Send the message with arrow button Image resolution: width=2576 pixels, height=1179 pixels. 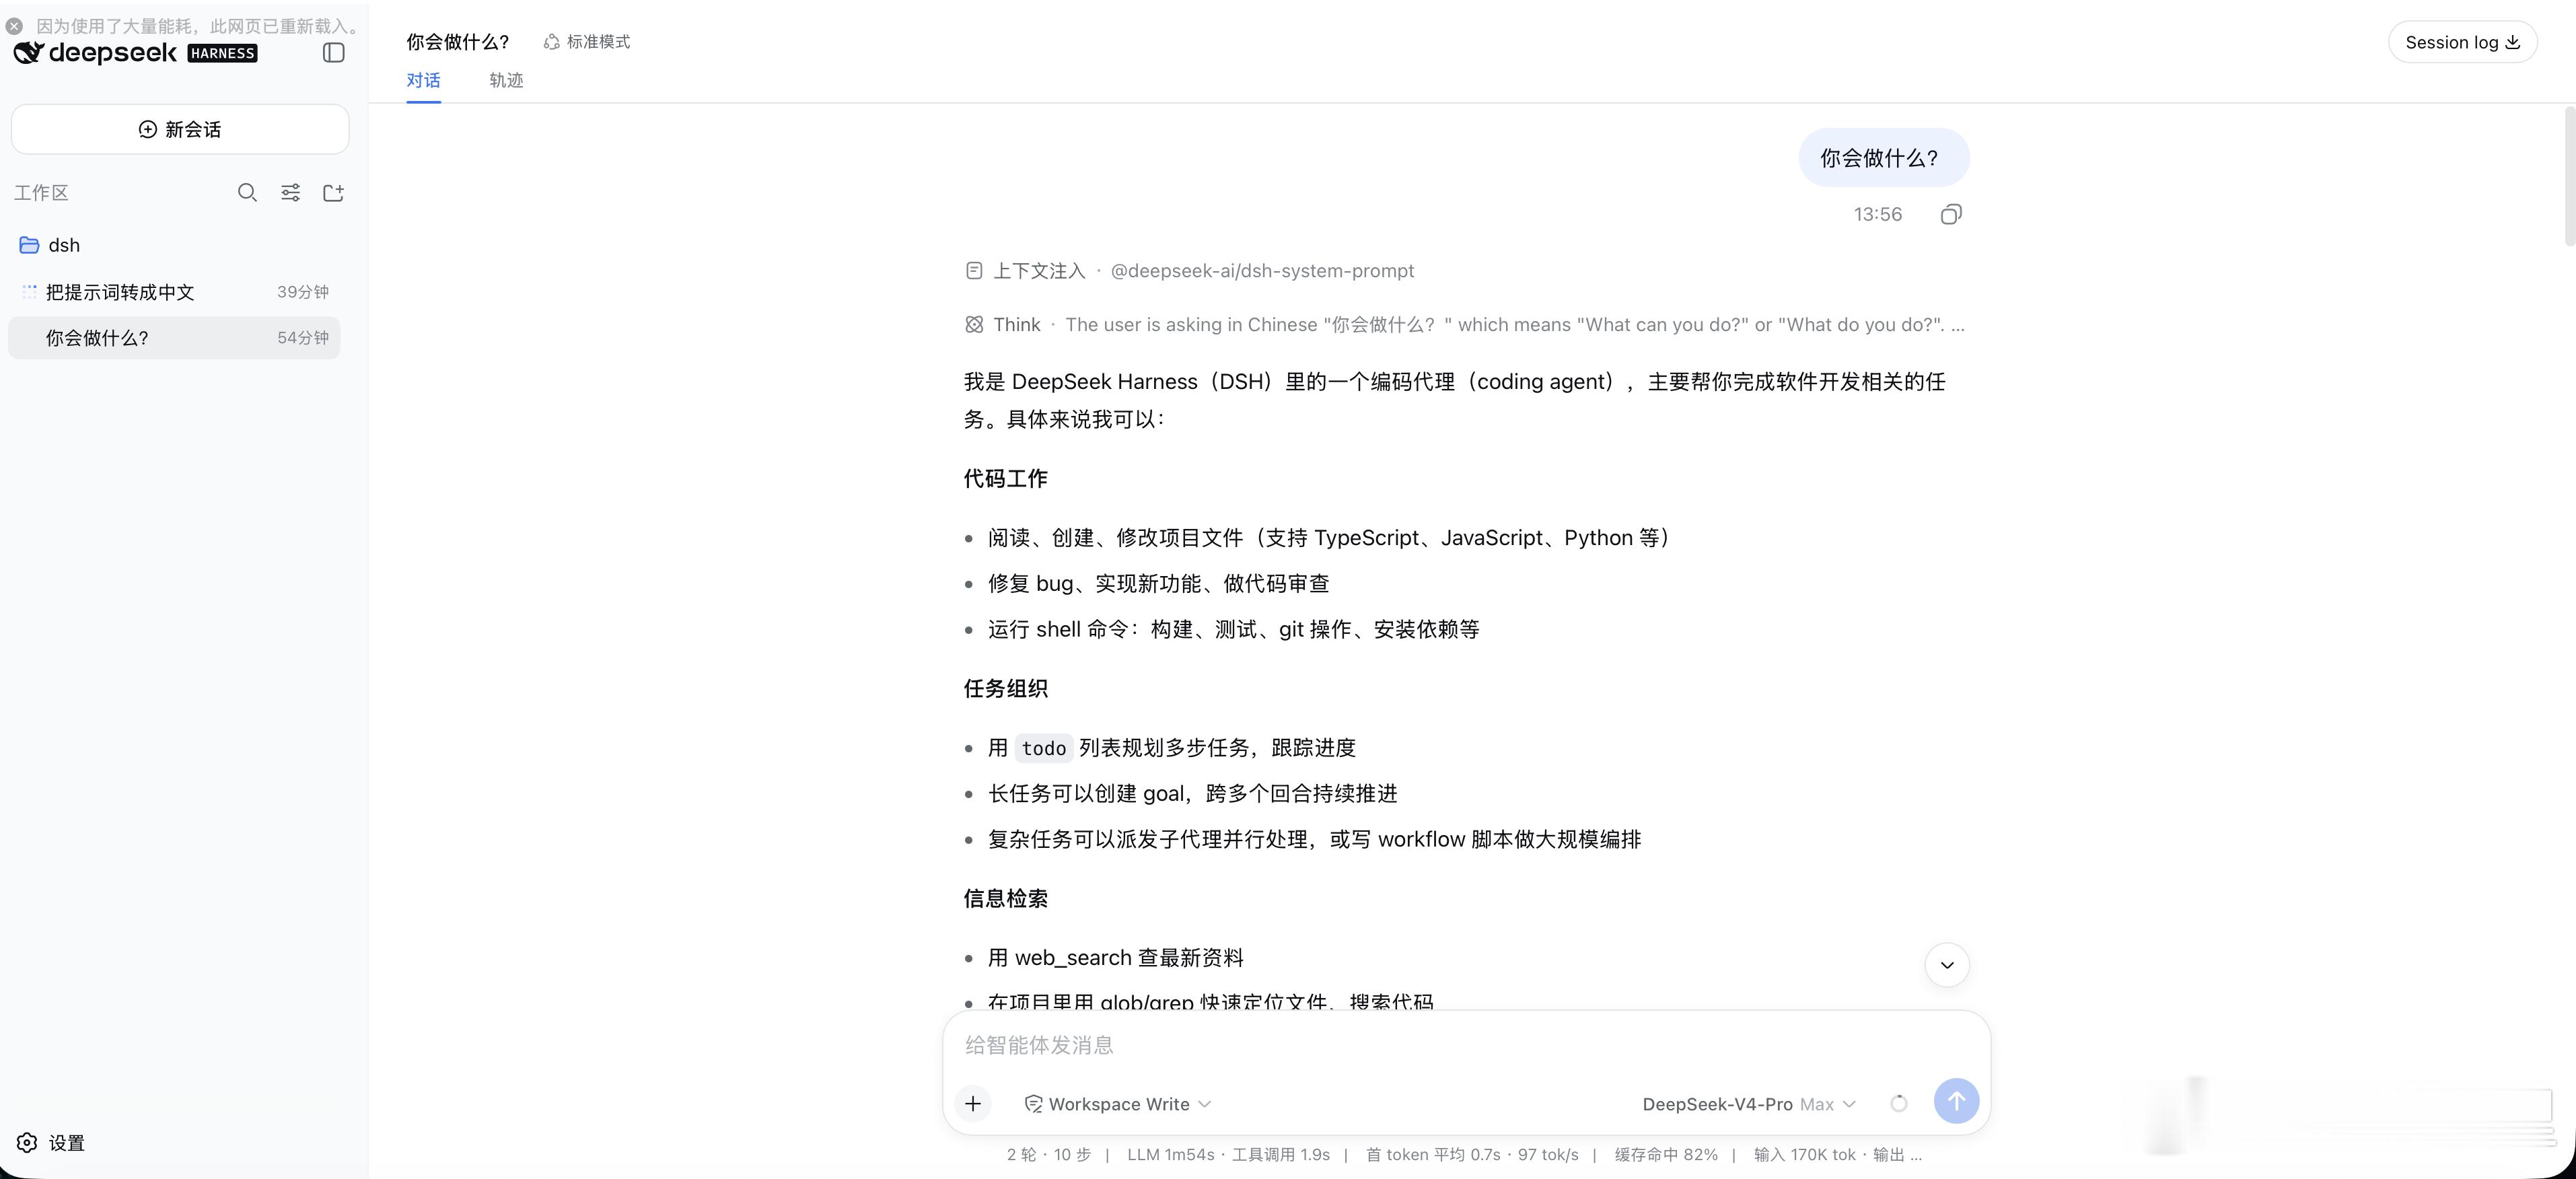(1956, 1101)
